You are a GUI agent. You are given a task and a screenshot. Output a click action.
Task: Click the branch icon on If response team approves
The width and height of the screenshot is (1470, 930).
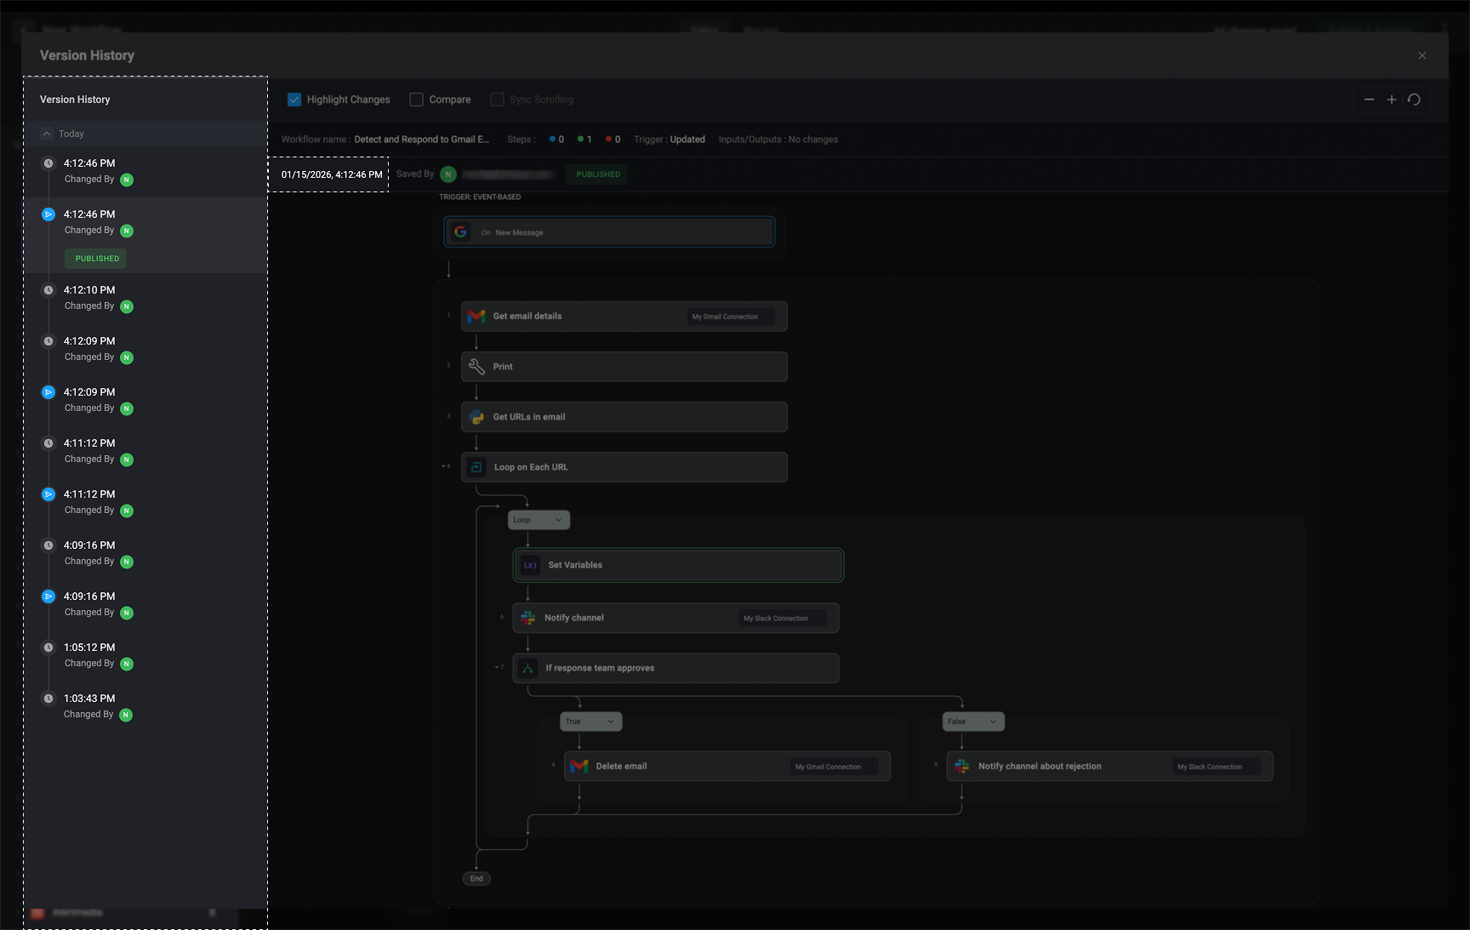coord(527,668)
